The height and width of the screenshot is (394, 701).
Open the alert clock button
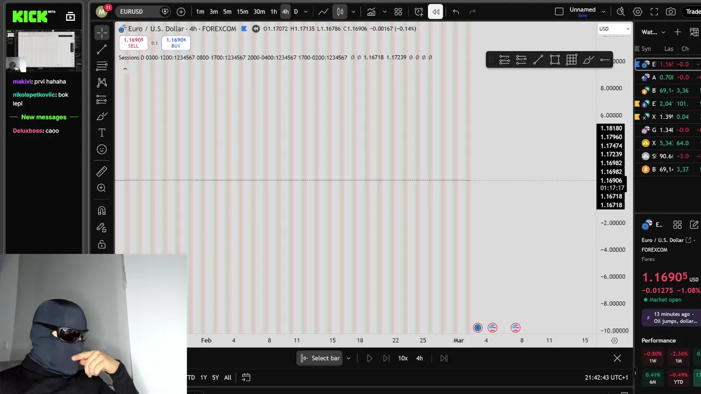coord(419,11)
